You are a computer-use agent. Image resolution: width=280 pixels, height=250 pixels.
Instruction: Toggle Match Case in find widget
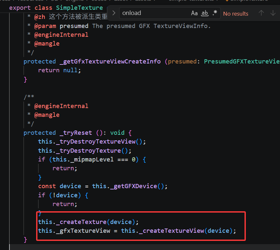pos(194,13)
